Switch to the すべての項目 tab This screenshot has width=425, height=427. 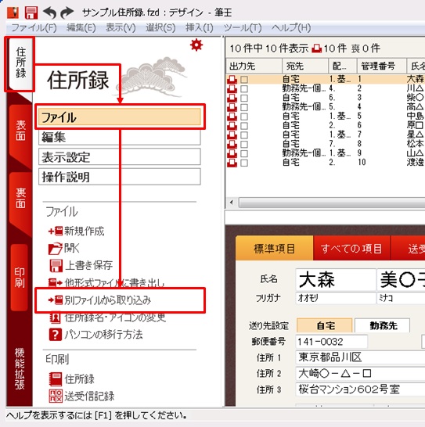pyautogui.click(x=351, y=249)
